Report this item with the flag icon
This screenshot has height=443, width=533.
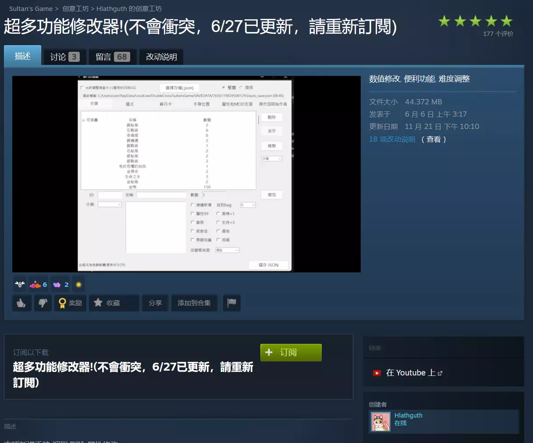pos(232,303)
